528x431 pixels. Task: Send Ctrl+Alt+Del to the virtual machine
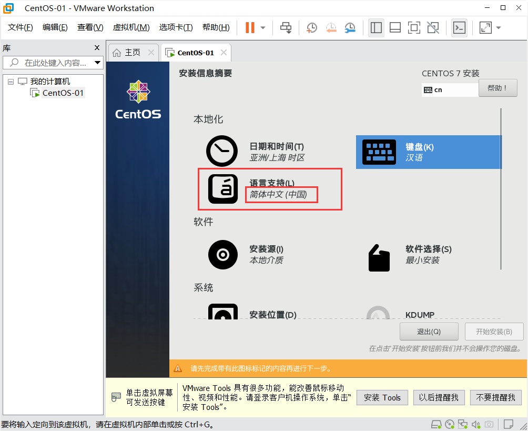(x=286, y=28)
